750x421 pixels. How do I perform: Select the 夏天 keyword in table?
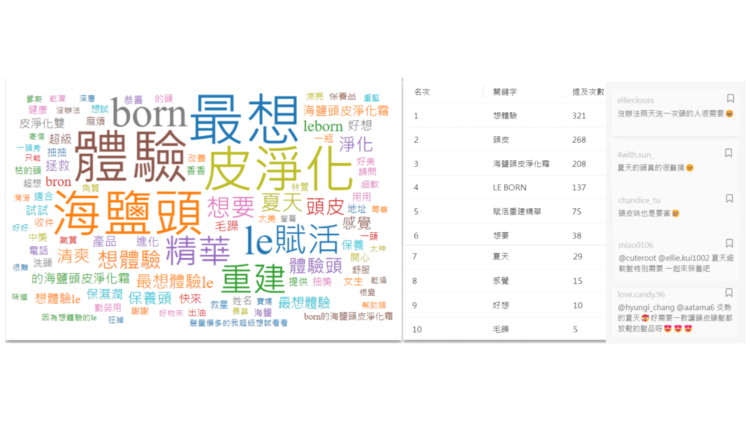(x=501, y=256)
